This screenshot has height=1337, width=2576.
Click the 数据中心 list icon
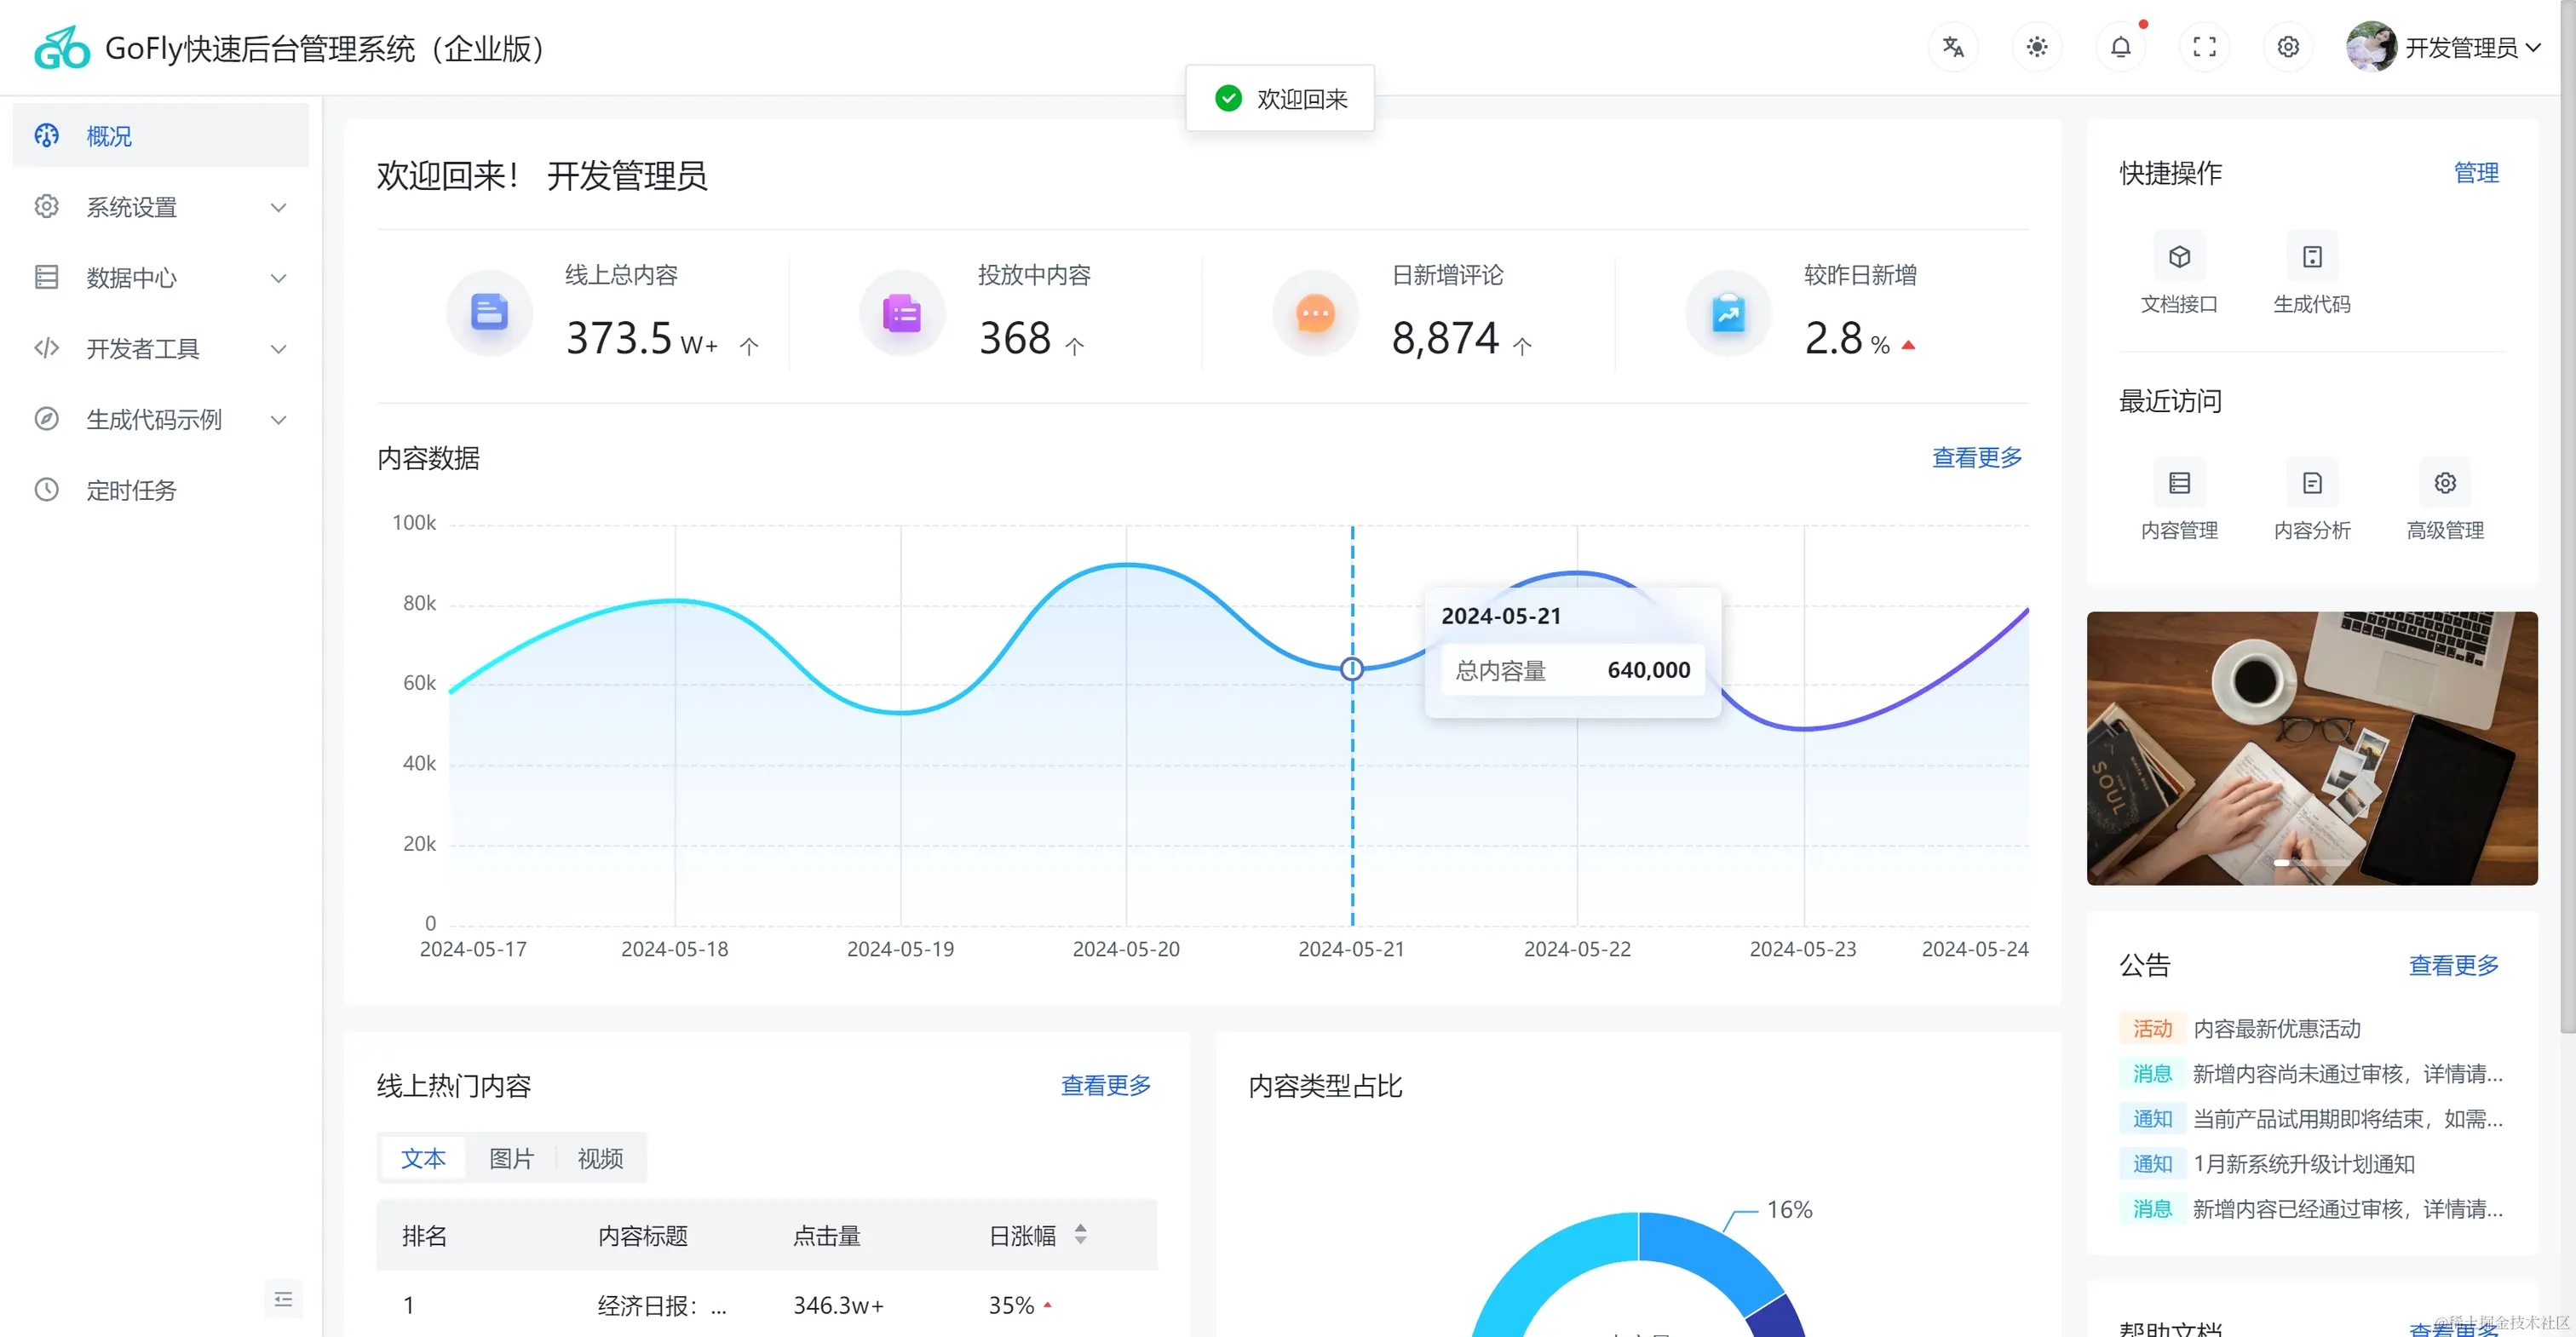(47, 277)
